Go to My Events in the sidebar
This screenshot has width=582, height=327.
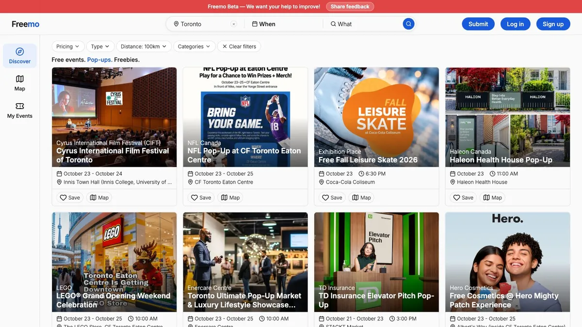tap(20, 110)
